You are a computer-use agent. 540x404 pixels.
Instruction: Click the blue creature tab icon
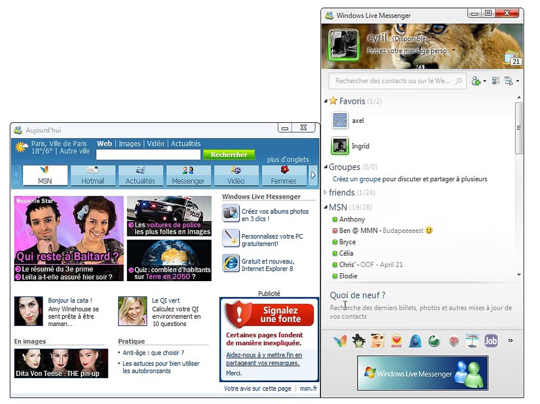click(415, 341)
